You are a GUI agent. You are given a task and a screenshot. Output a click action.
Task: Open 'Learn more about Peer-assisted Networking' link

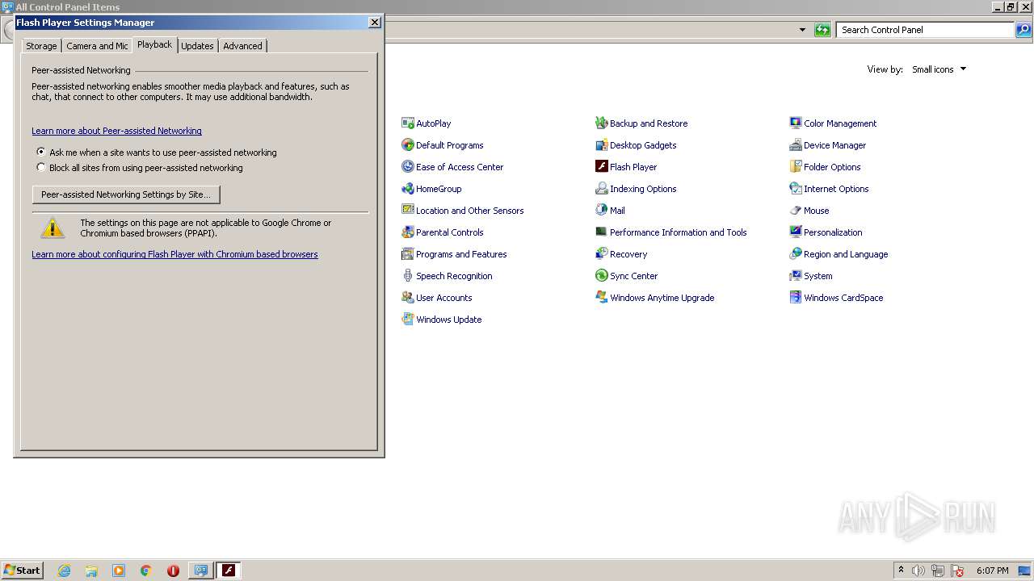[x=116, y=131]
